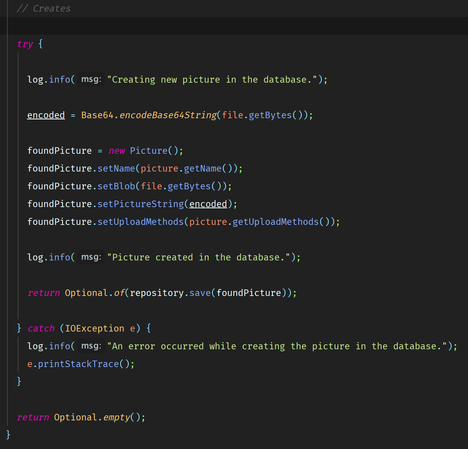Screen dimensions: 468x449
Task: Click the setName method call
Action: [116, 168]
